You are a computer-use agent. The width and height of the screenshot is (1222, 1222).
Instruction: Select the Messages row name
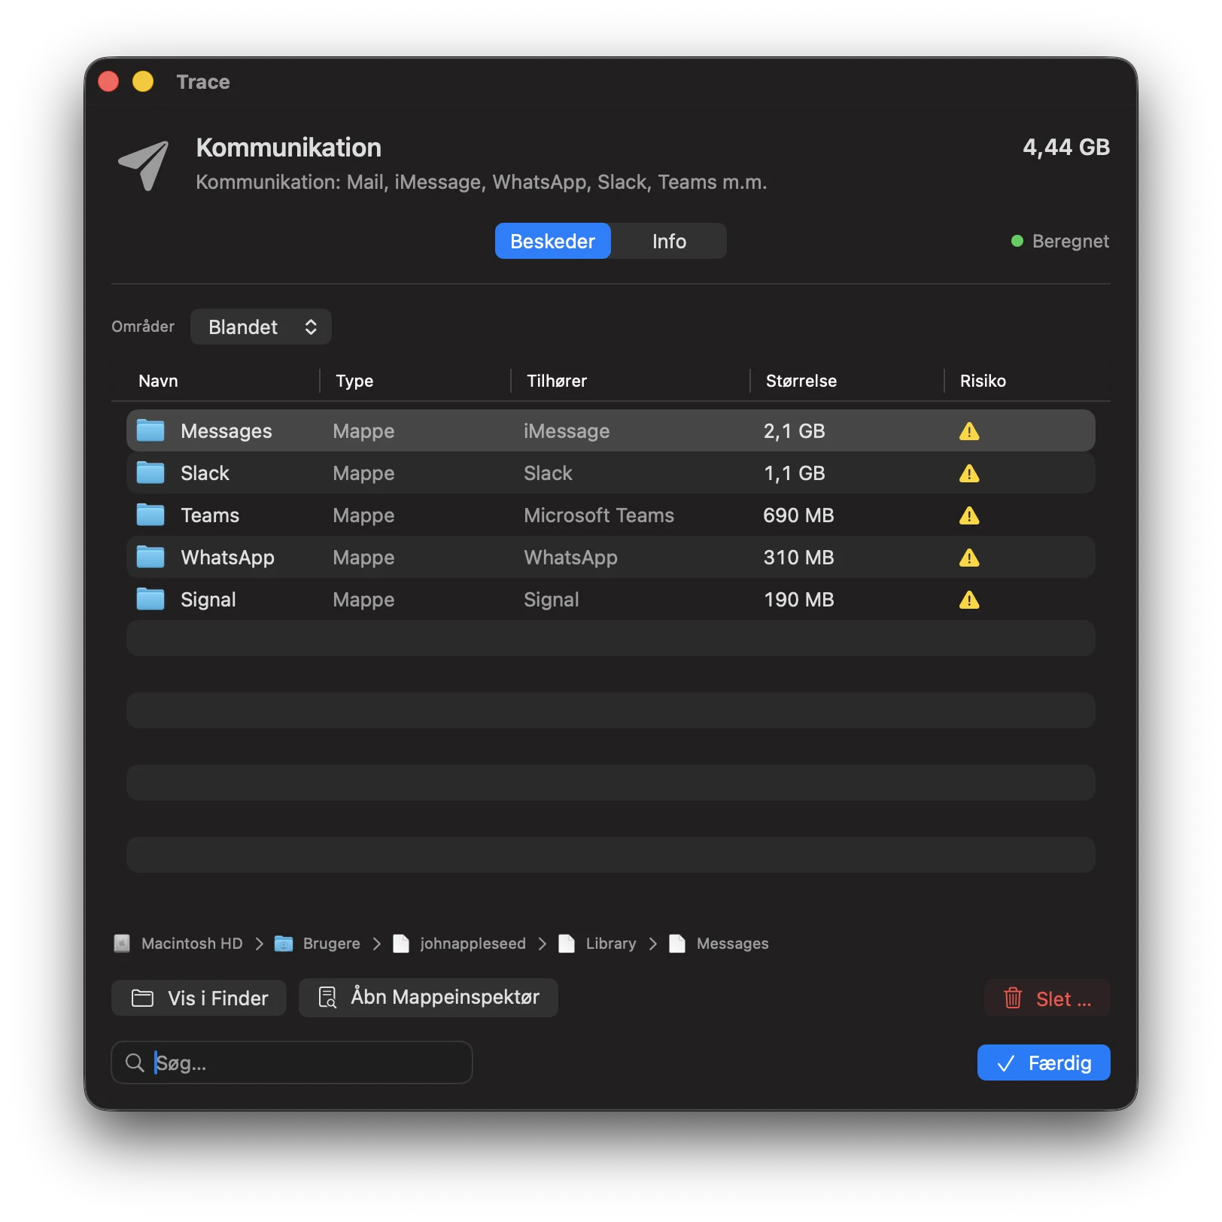[x=226, y=431]
